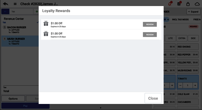202x110 pixels.
Task: Open the notifications bell
Action: click(x=170, y=3)
